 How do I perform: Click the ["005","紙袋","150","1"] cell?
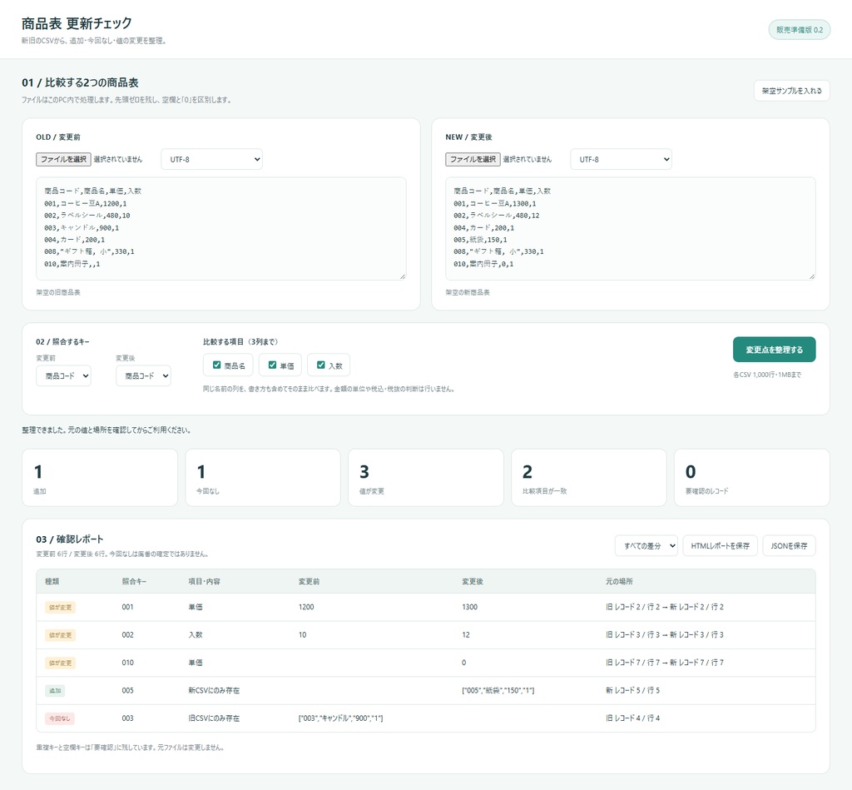click(498, 690)
